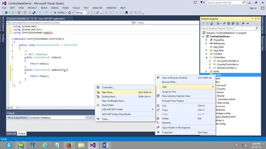Collapse the Controllers folder in Solution Explorer
The image size is (266, 149).
tap(206, 57)
